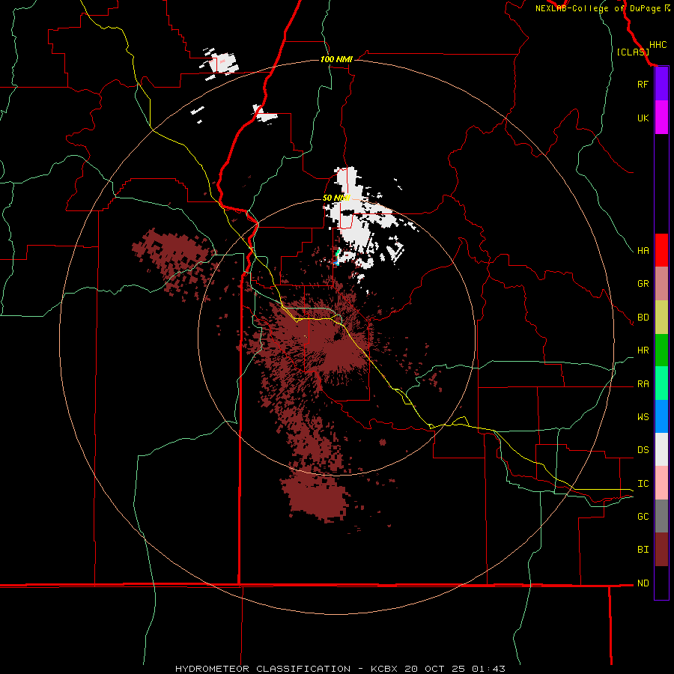
Task: Click the HR green legend swatch
Action: point(661,350)
